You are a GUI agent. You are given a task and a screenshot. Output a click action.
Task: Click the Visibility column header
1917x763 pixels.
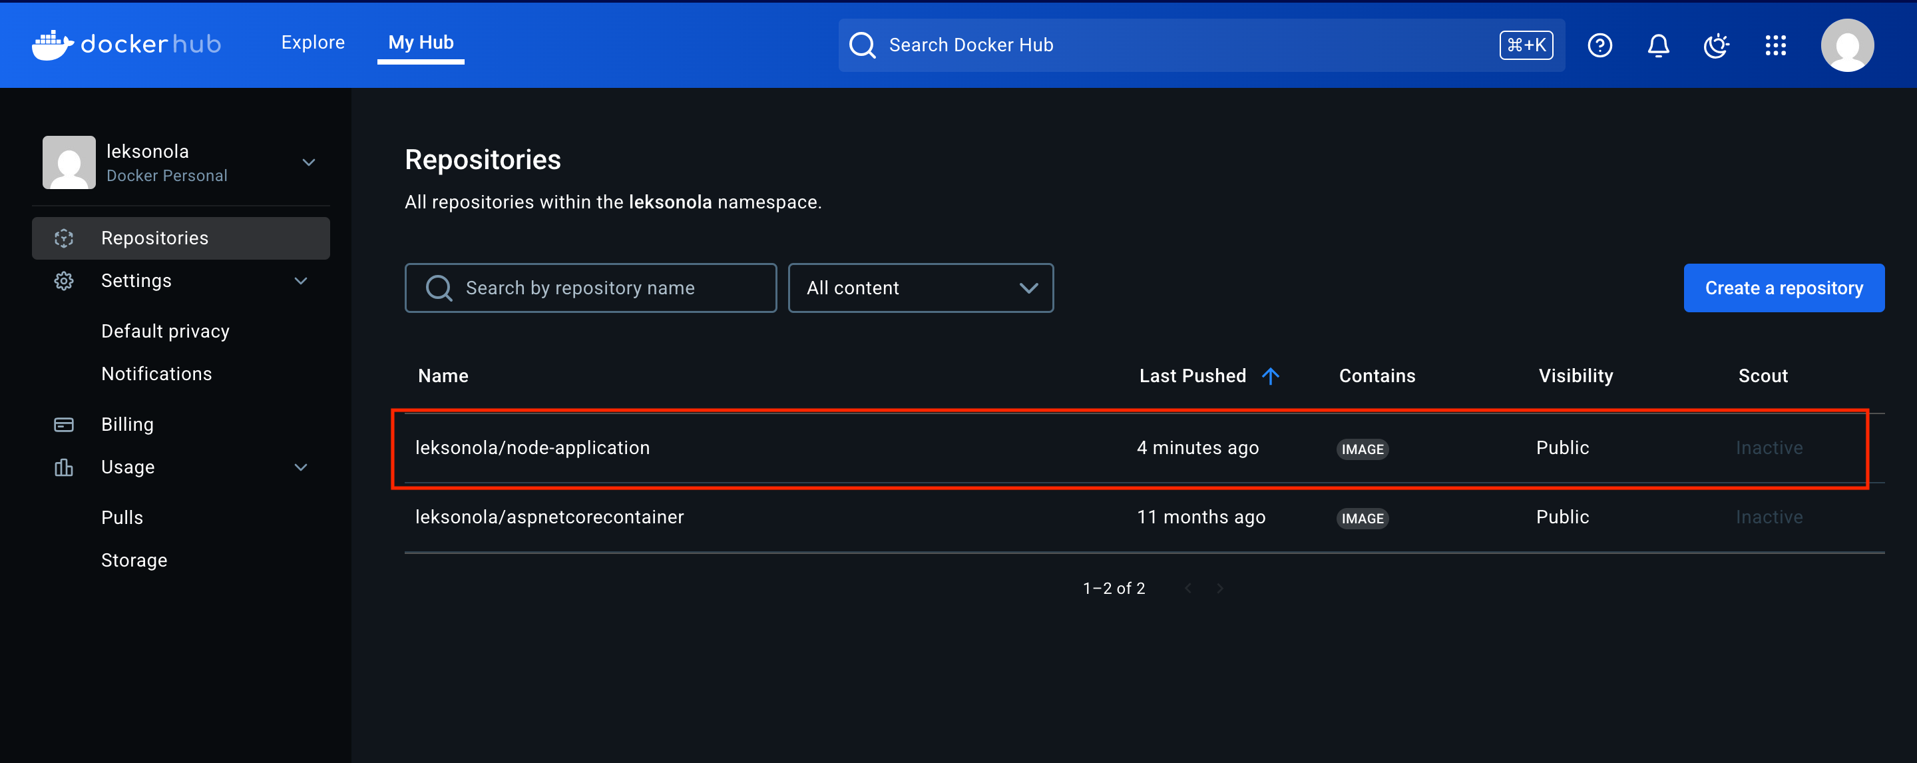point(1576,376)
